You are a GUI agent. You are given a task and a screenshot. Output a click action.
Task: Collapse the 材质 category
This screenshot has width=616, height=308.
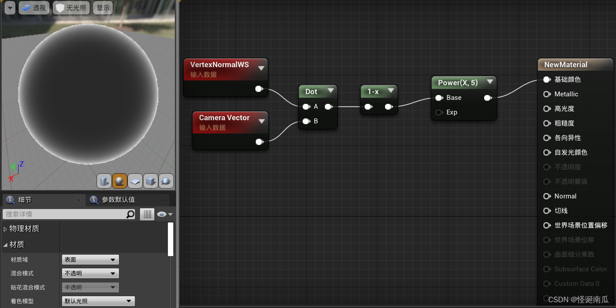pos(5,244)
